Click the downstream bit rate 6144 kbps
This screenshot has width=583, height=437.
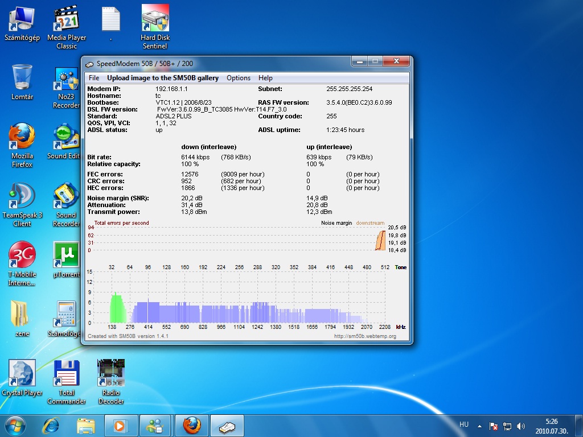(x=195, y=157)
